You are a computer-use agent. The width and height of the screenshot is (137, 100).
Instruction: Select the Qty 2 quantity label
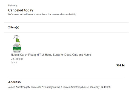(x=14, y=63)
